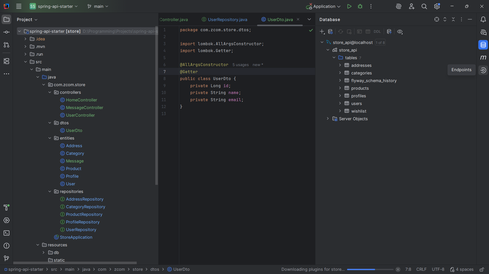Collapse the tables folder under store_api
Screen dimensions: 489x274
334,57
